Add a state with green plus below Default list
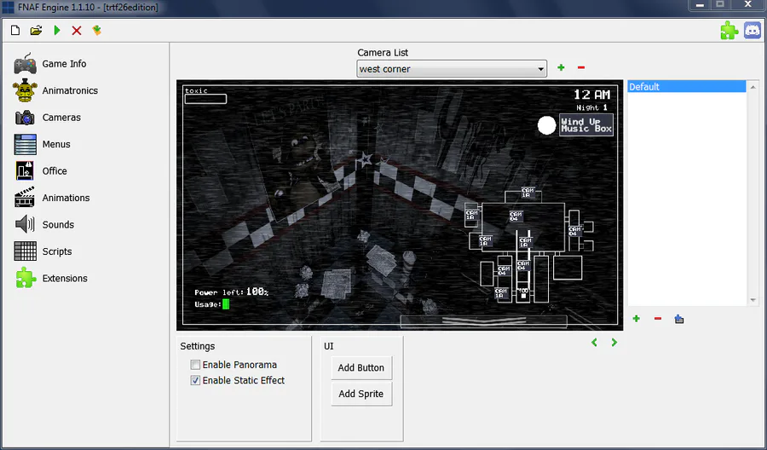This screenshot has width=767, height=450. tap(636, 319)
